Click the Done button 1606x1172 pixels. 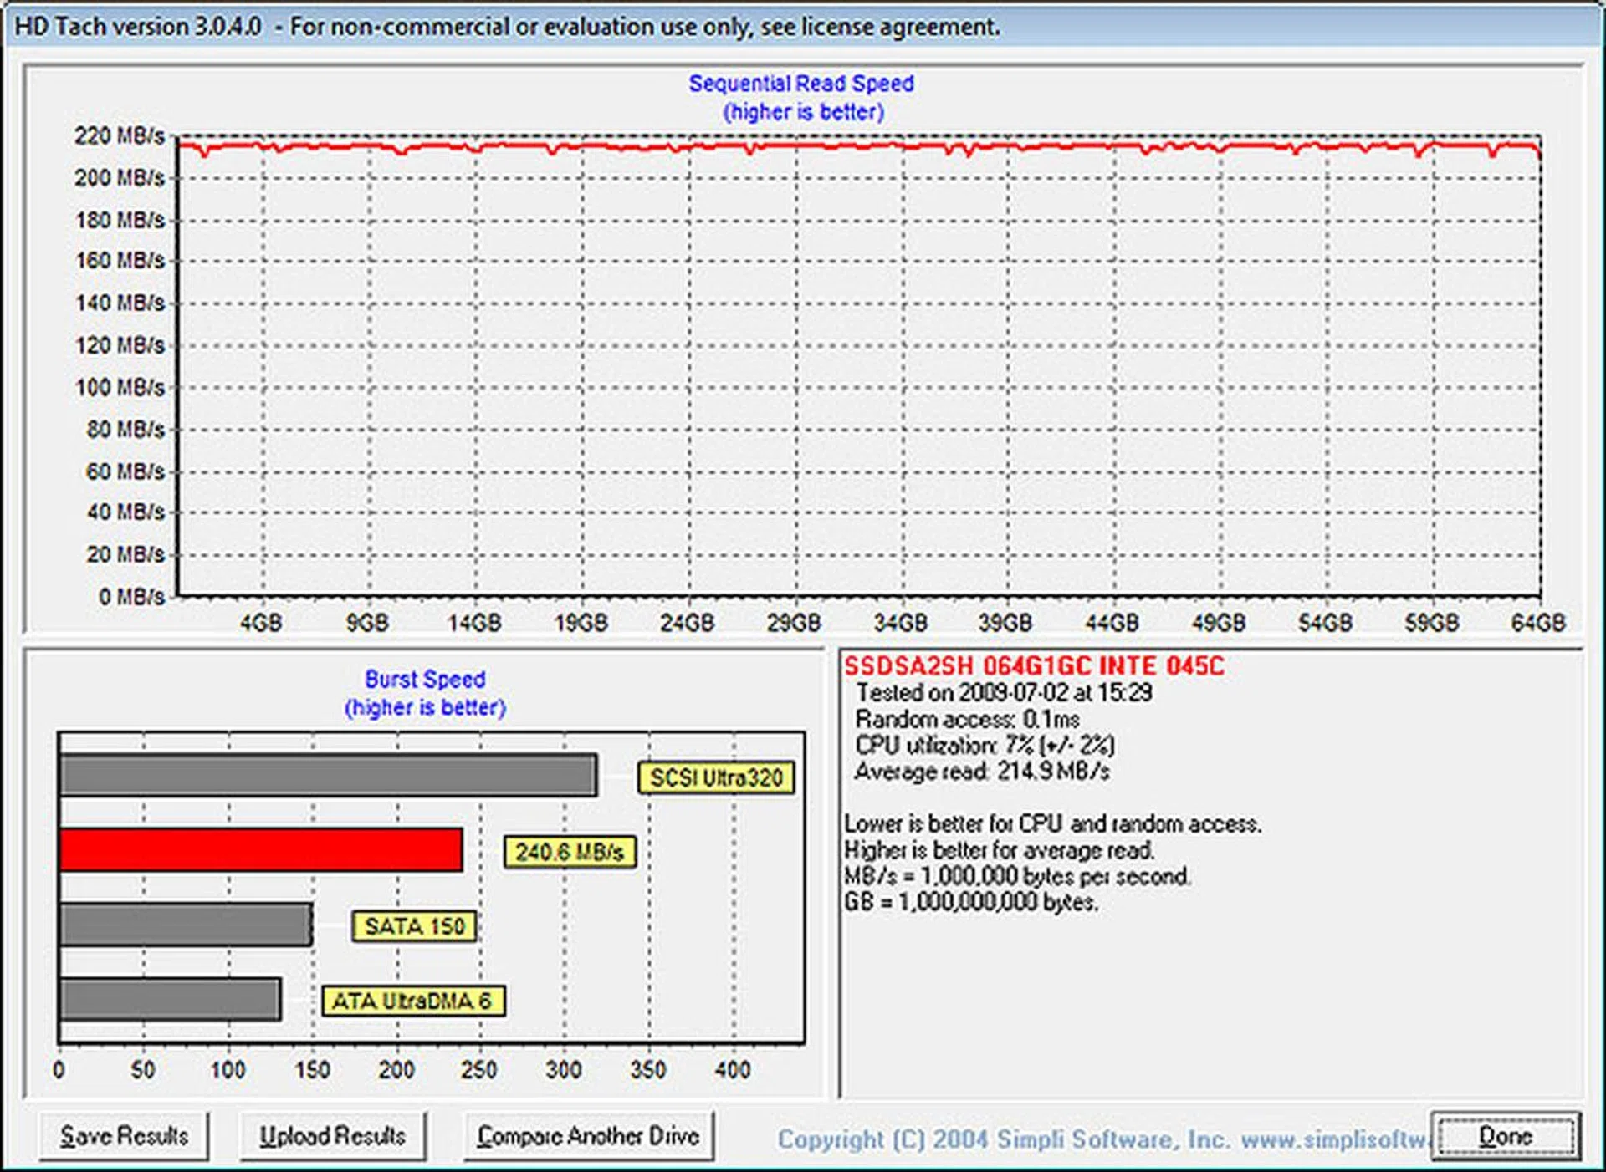1505,1136
